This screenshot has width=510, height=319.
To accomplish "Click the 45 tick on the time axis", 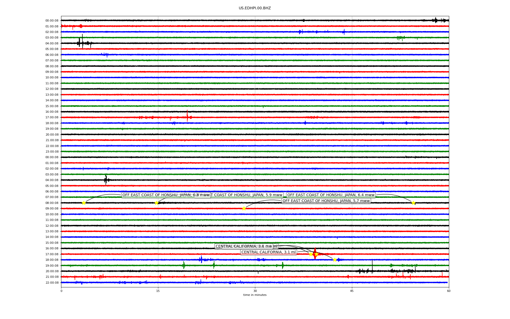I will tap(352, 291).
